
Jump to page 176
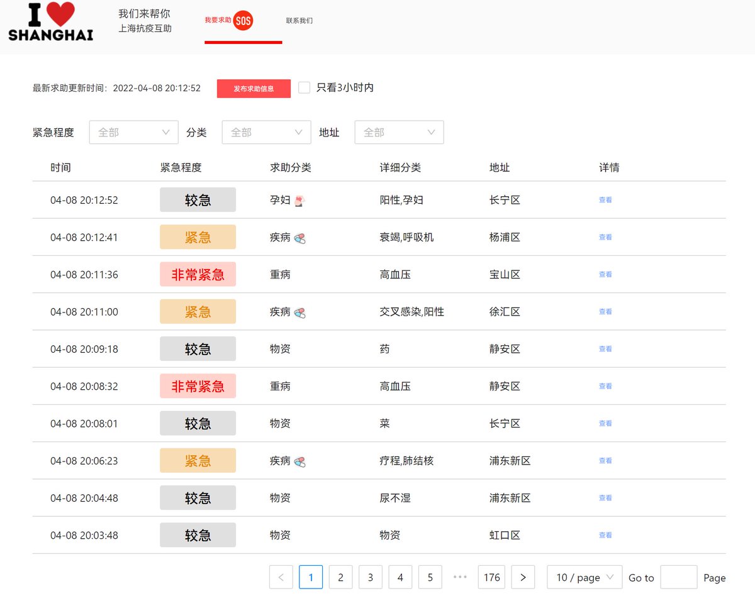[492, 577]
